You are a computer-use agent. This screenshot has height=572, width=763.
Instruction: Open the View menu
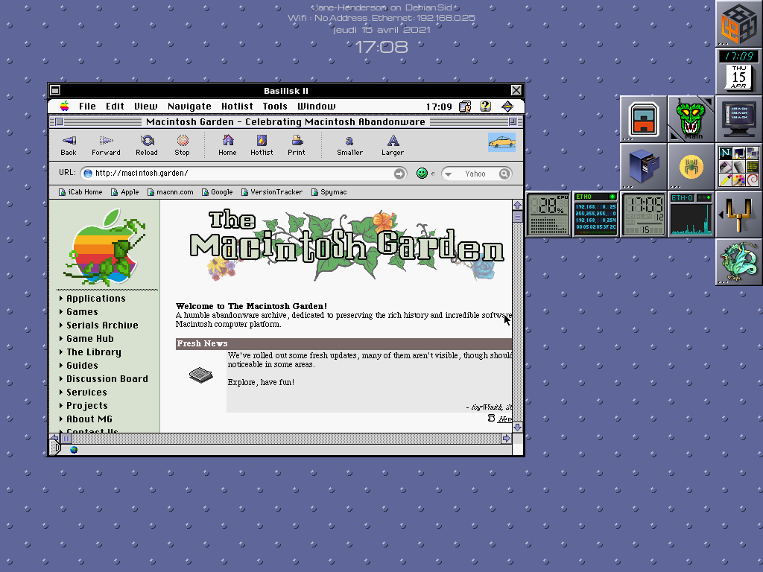tap(145, 106)
